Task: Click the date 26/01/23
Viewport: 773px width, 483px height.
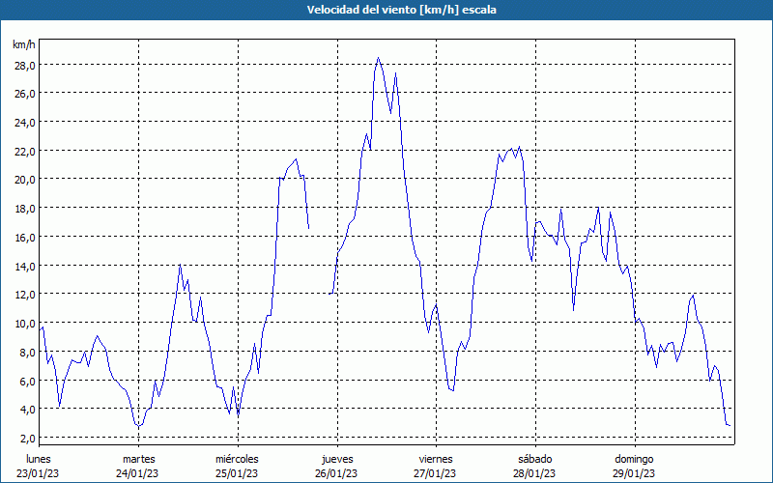Action: (x=336, y=473)
